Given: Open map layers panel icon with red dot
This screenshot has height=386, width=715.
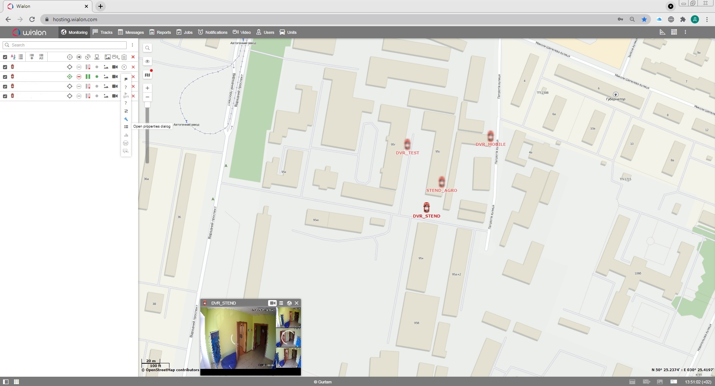Looking at the screenshot, I should 147,75.
